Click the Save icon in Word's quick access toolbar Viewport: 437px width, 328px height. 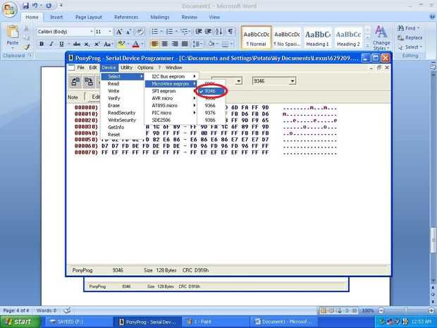[x=25, y=6]
